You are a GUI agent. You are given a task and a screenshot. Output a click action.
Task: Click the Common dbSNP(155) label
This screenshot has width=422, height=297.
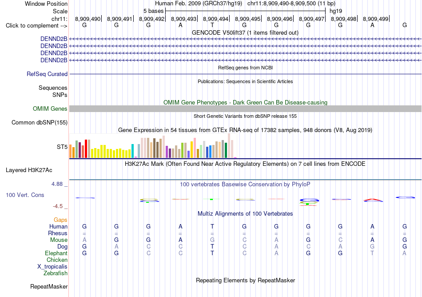[x=39, y=123]
